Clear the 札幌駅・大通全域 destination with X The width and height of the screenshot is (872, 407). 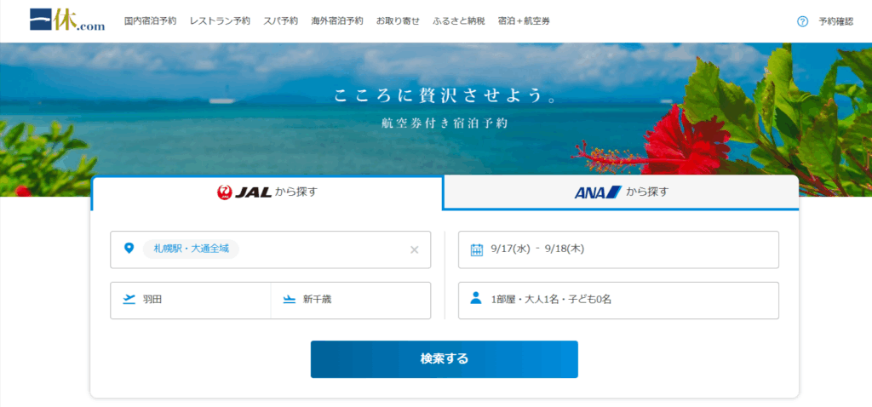(415, 249)
